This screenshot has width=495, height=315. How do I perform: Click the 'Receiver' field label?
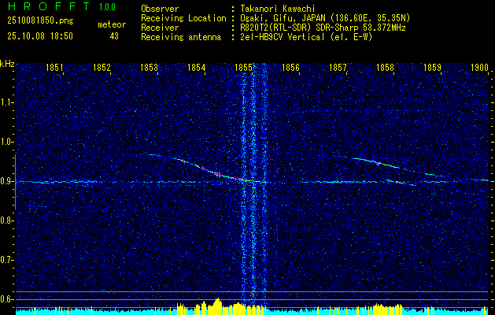pos(160,28)
